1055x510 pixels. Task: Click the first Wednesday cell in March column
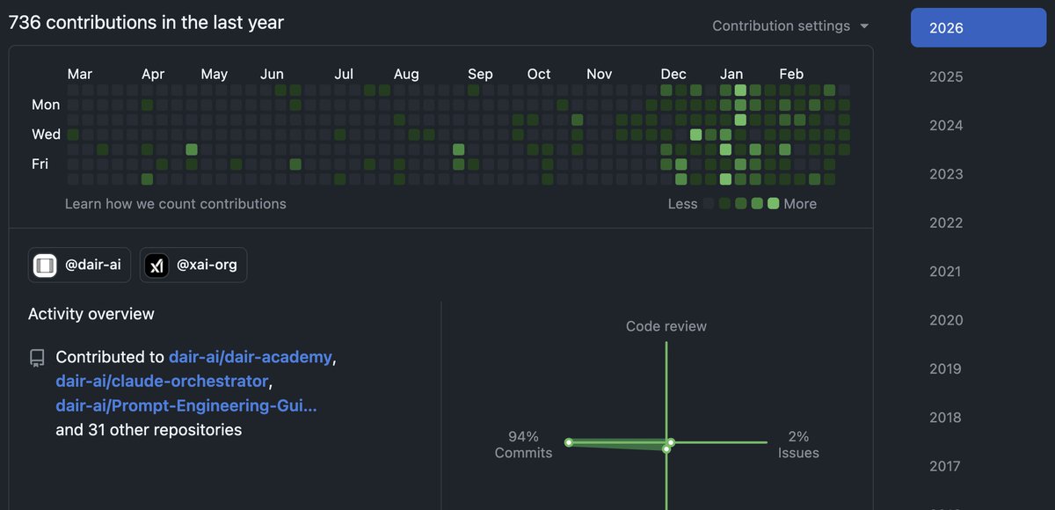tap(73, 135)
